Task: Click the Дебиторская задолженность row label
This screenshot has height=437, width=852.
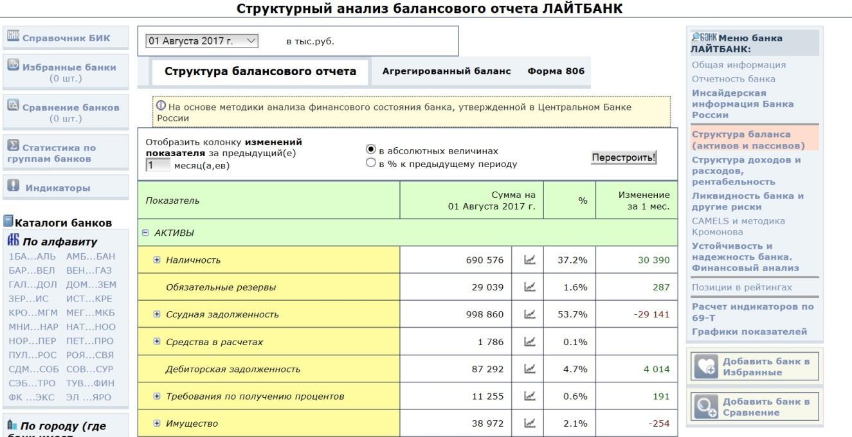Action: pos(233,369)
